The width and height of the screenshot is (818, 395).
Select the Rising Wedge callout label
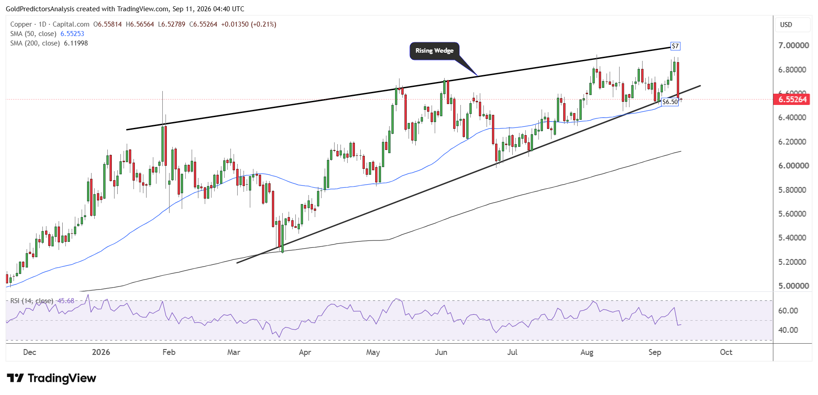[x=434, y=50]
